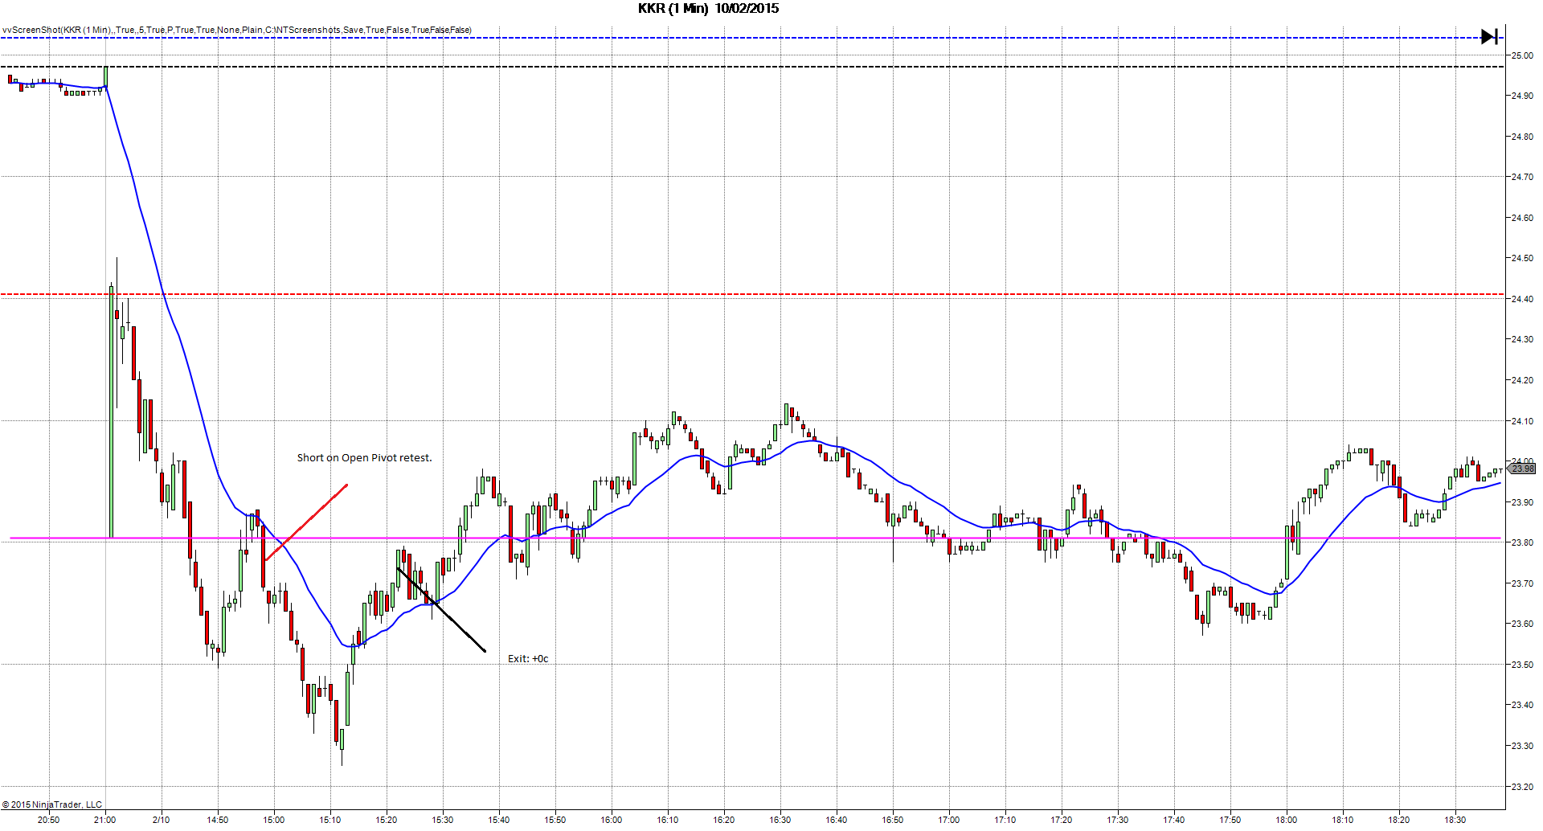Click the 23.80 price axis label
1543x831 pixels.
(x=1522, y=542)
